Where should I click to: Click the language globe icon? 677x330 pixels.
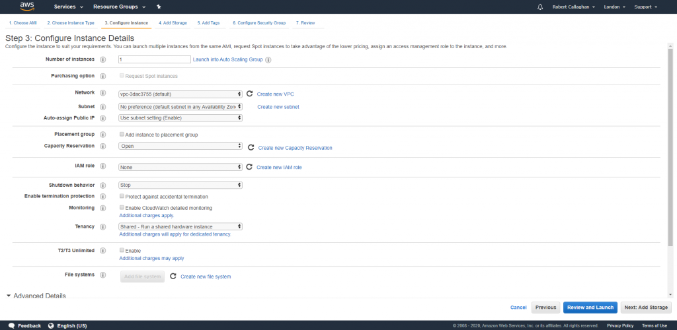coord(51,325)
